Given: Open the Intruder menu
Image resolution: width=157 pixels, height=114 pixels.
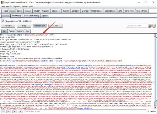Looking at the screenshot, I should 9,7.
